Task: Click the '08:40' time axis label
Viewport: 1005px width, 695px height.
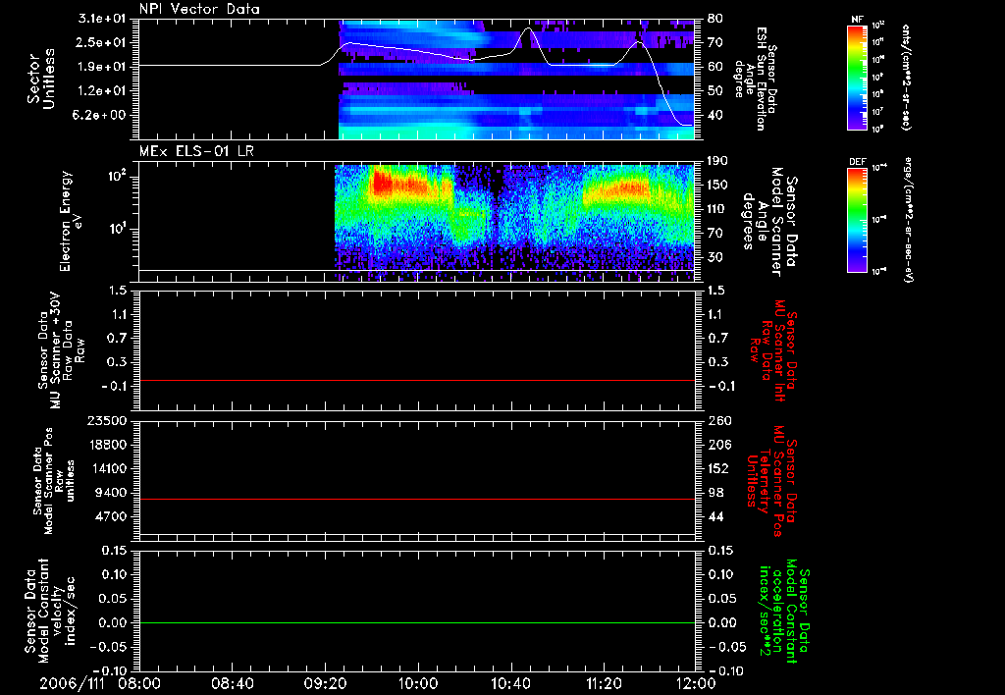Action: coord(232,683)
